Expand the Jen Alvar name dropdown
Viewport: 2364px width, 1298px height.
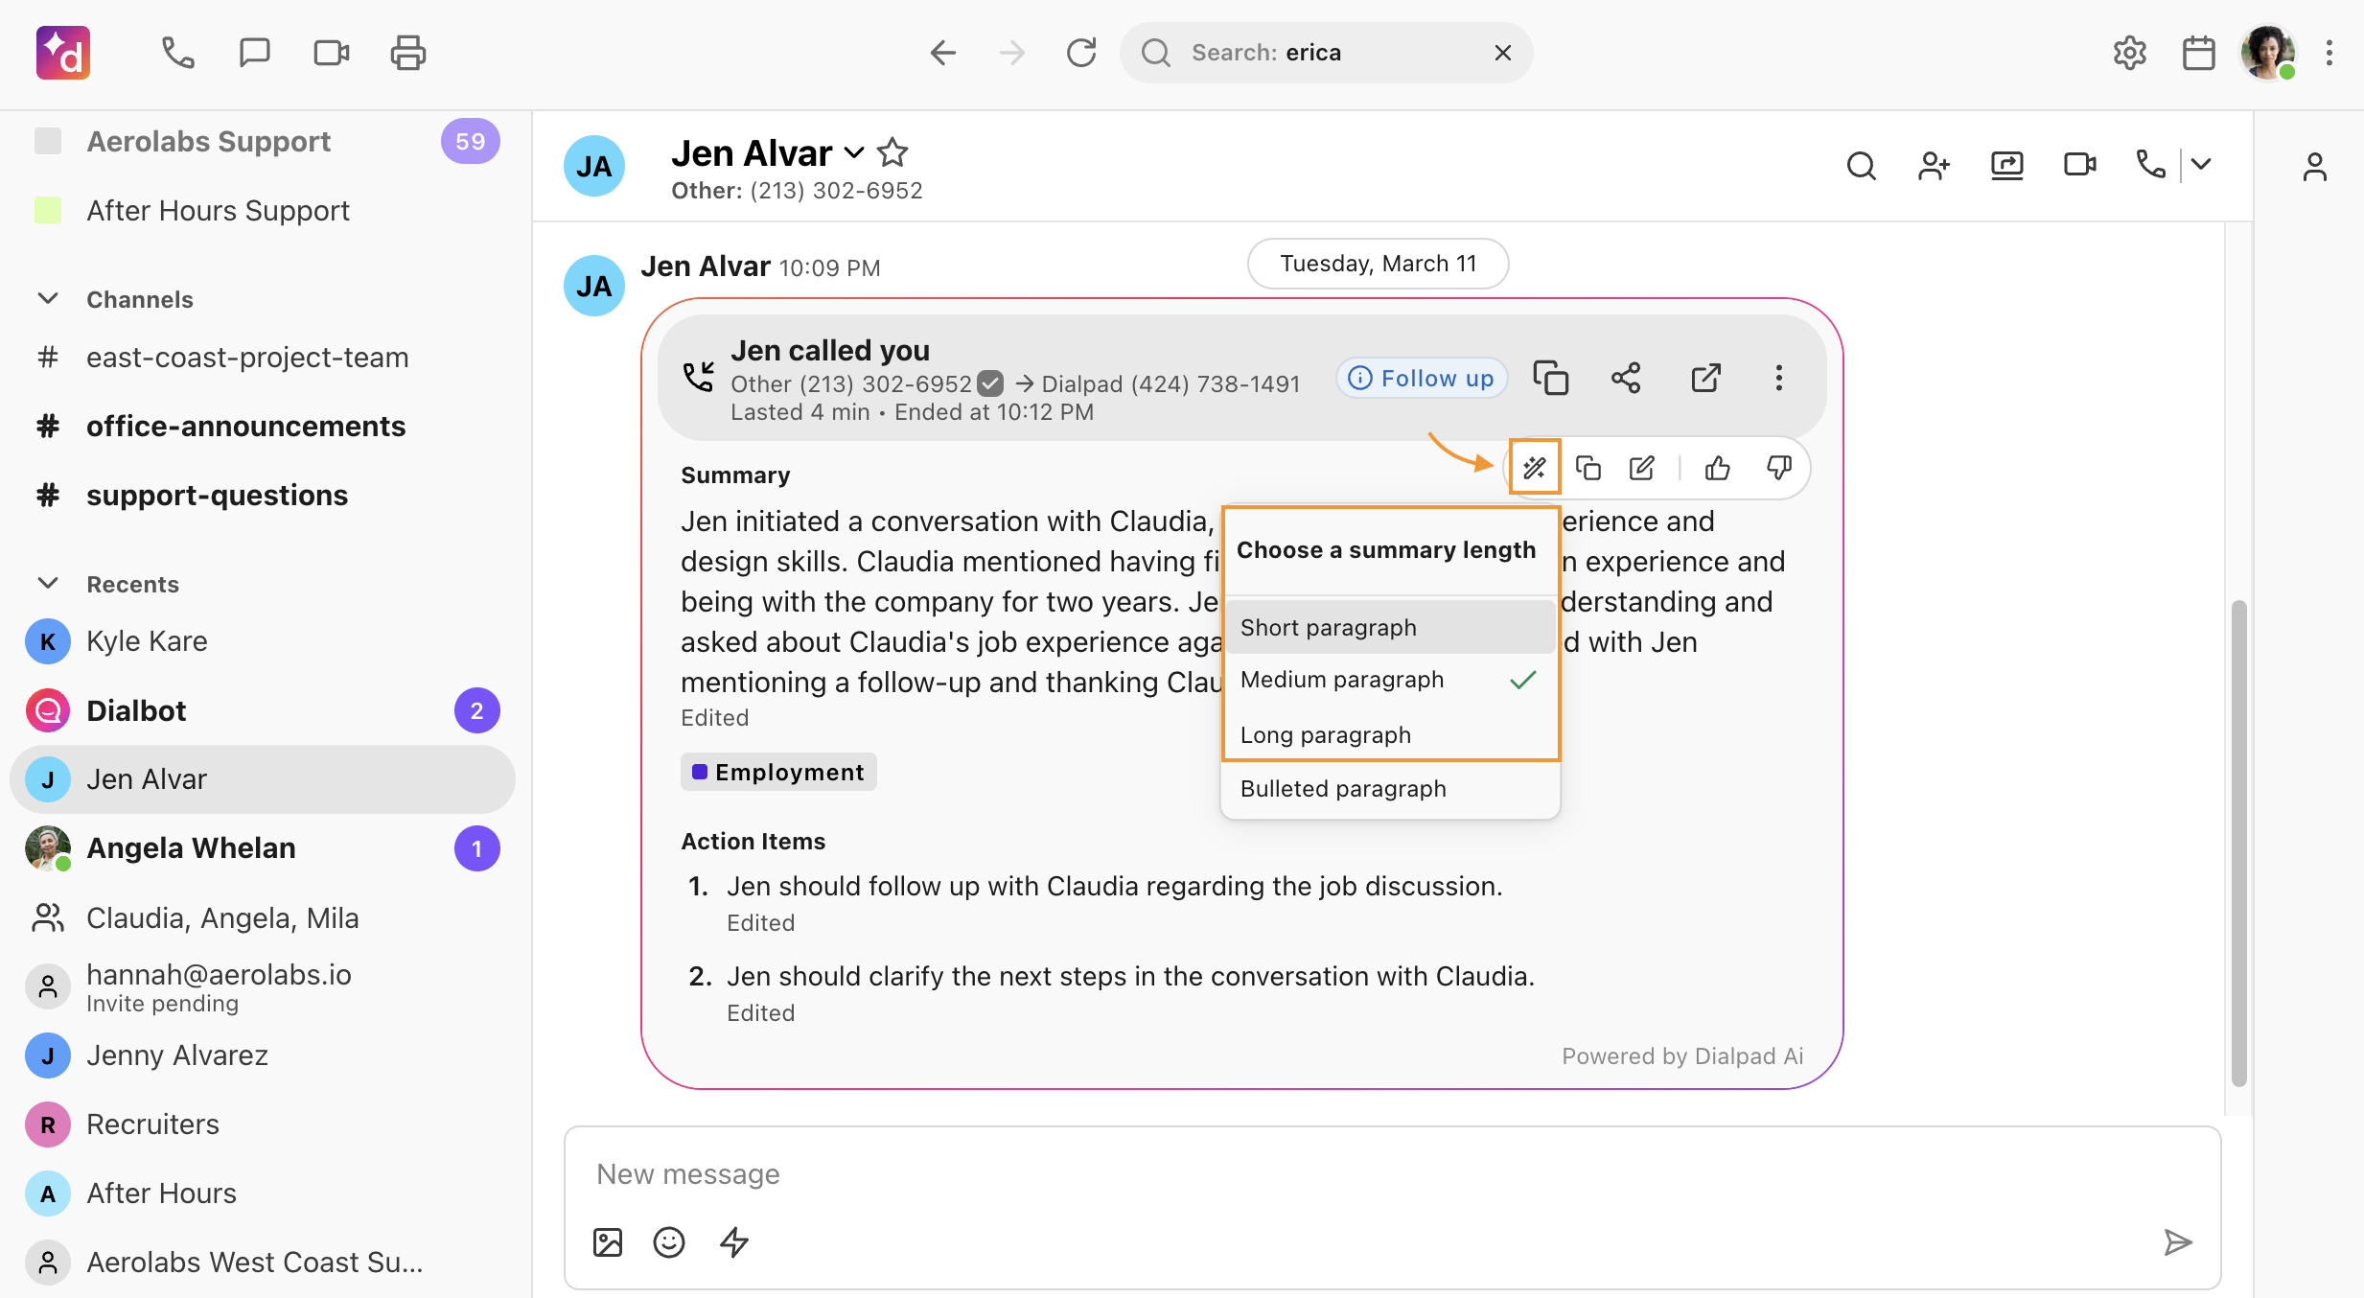pyautogui.click(x=854, y=153)
